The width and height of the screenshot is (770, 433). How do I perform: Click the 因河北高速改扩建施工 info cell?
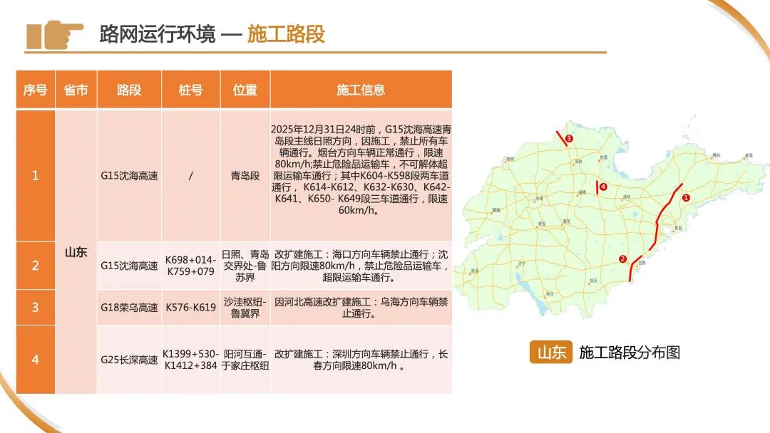click(x=361, y=308)
